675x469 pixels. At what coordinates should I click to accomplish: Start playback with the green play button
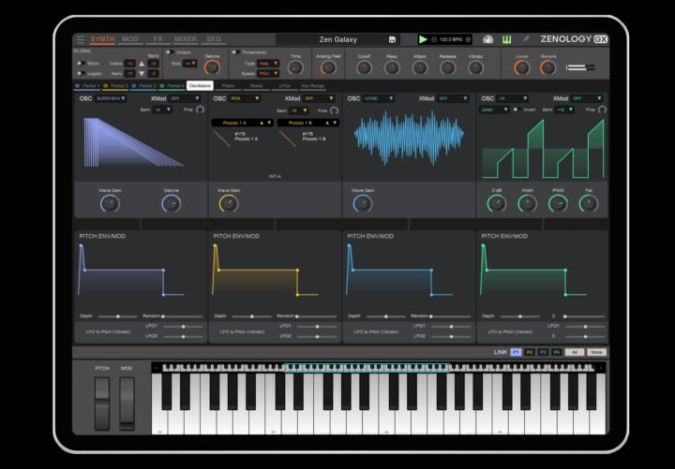pyautogui.click(x=423, y=39)
